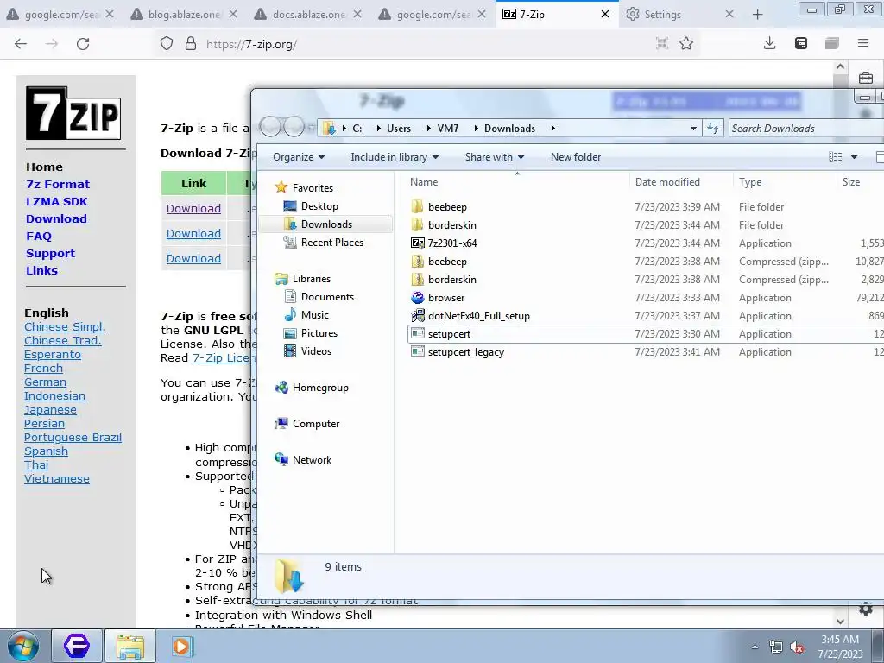Open the FAQ sidebar link
884x663 pixels.
click(38, 237)
